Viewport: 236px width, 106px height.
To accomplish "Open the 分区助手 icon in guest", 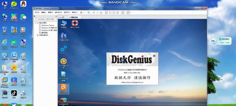I will click(x=63, y=102).
